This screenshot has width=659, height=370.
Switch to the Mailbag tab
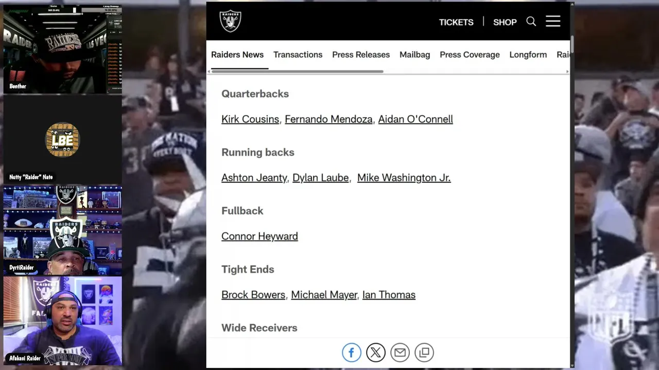pyautogui.click(x=415, y=54)
